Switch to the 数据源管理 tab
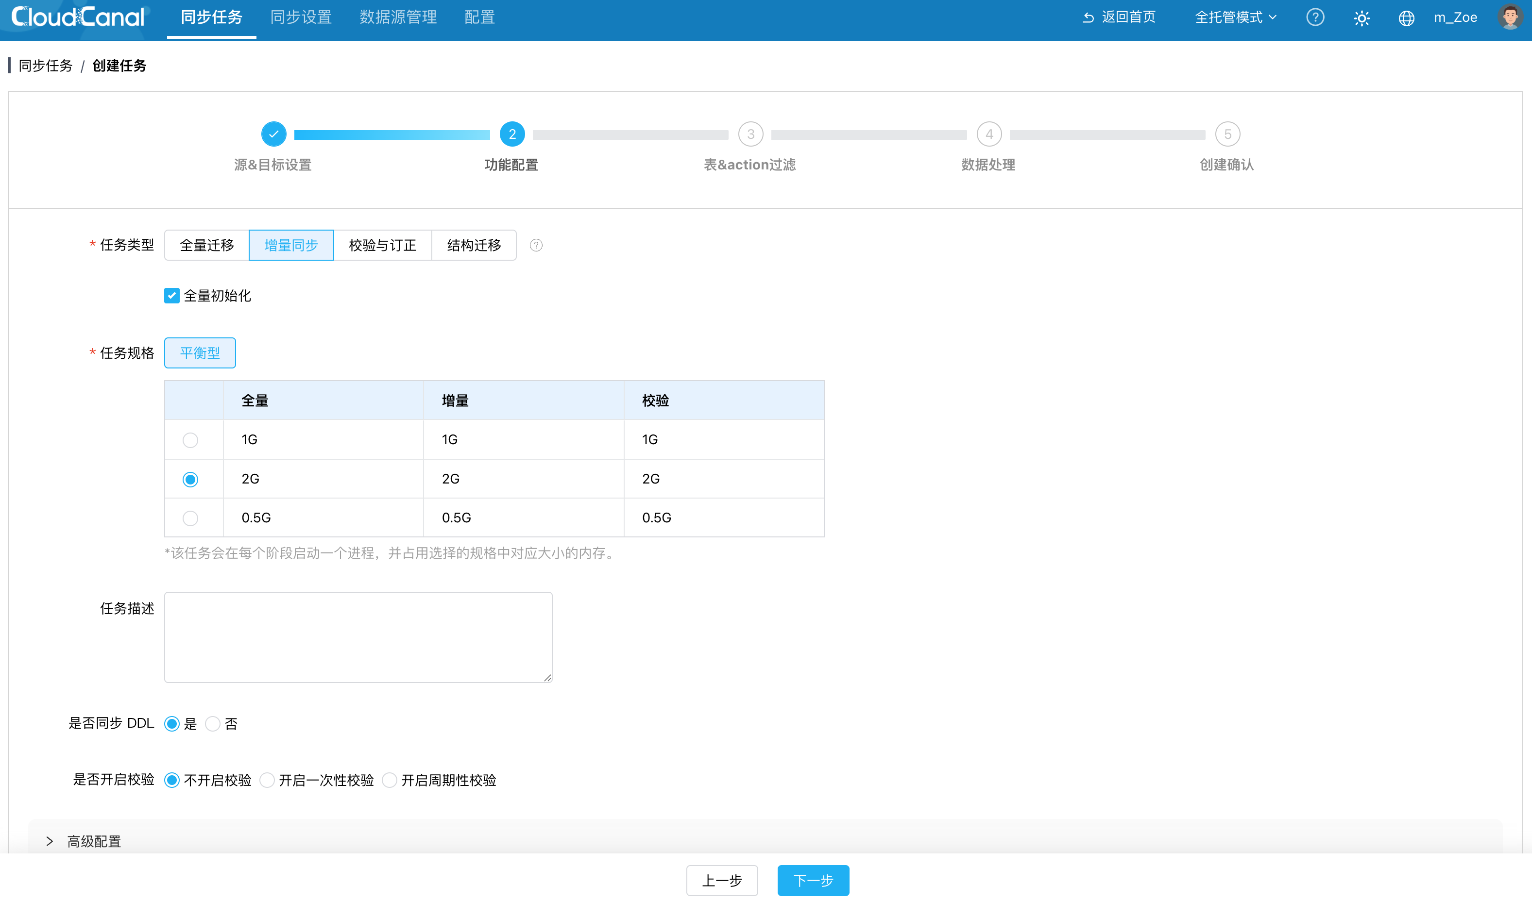This screenshot has height=901, width=1532. 398,17
